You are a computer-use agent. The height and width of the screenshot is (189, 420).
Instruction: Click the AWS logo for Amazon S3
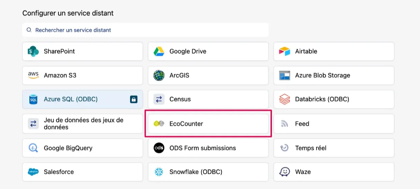33,75
